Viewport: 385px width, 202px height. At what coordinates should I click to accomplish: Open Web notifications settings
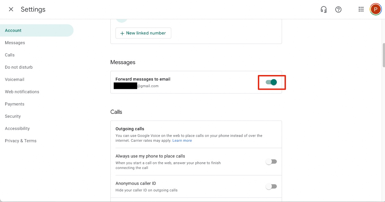pos(22,92)
